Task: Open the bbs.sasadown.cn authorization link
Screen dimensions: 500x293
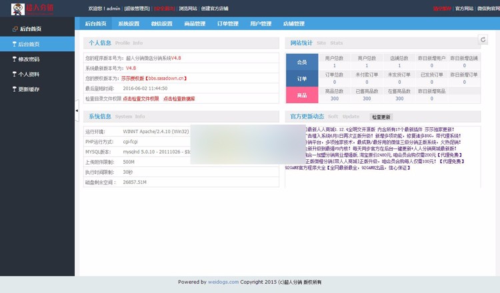Action: (154, 79)
